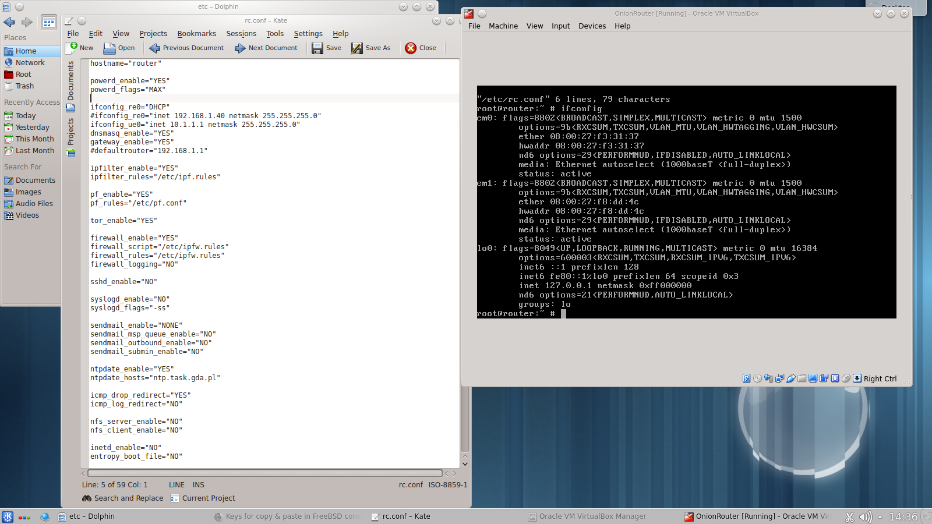This screenshot has width=932, height=524.
Task: Open Current Project bottom panel
Action: click(x=203, y=498)
